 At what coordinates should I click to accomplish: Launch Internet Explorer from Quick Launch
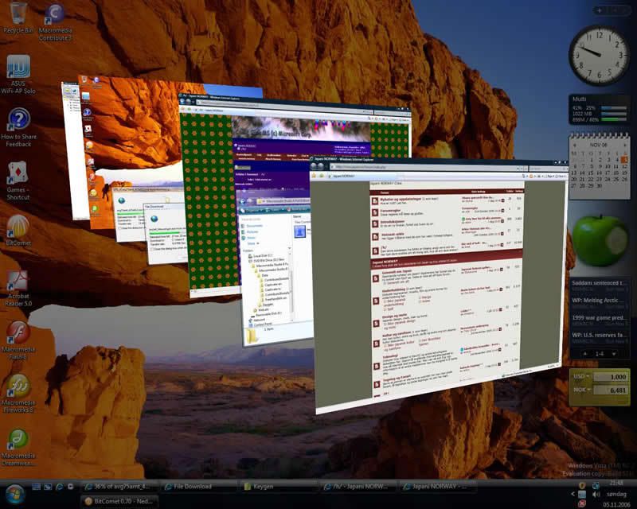click(x=59, y=486)
